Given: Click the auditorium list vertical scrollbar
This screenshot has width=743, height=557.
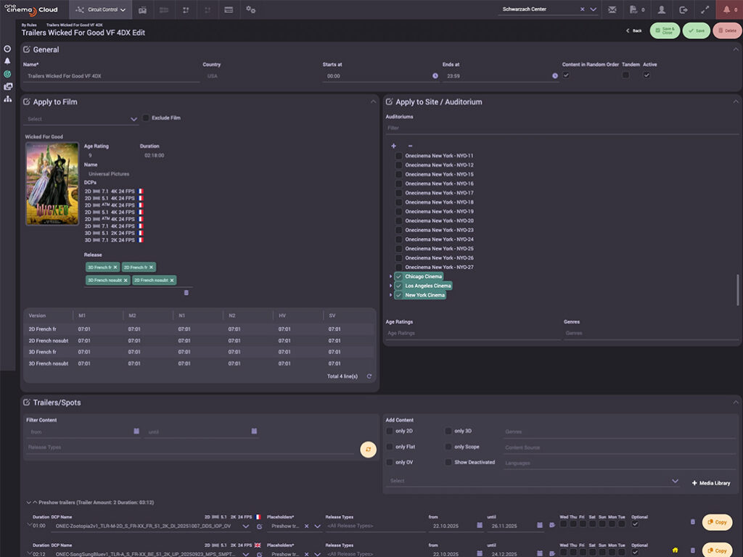Looking at the screenshot, I should pos(737,290).
